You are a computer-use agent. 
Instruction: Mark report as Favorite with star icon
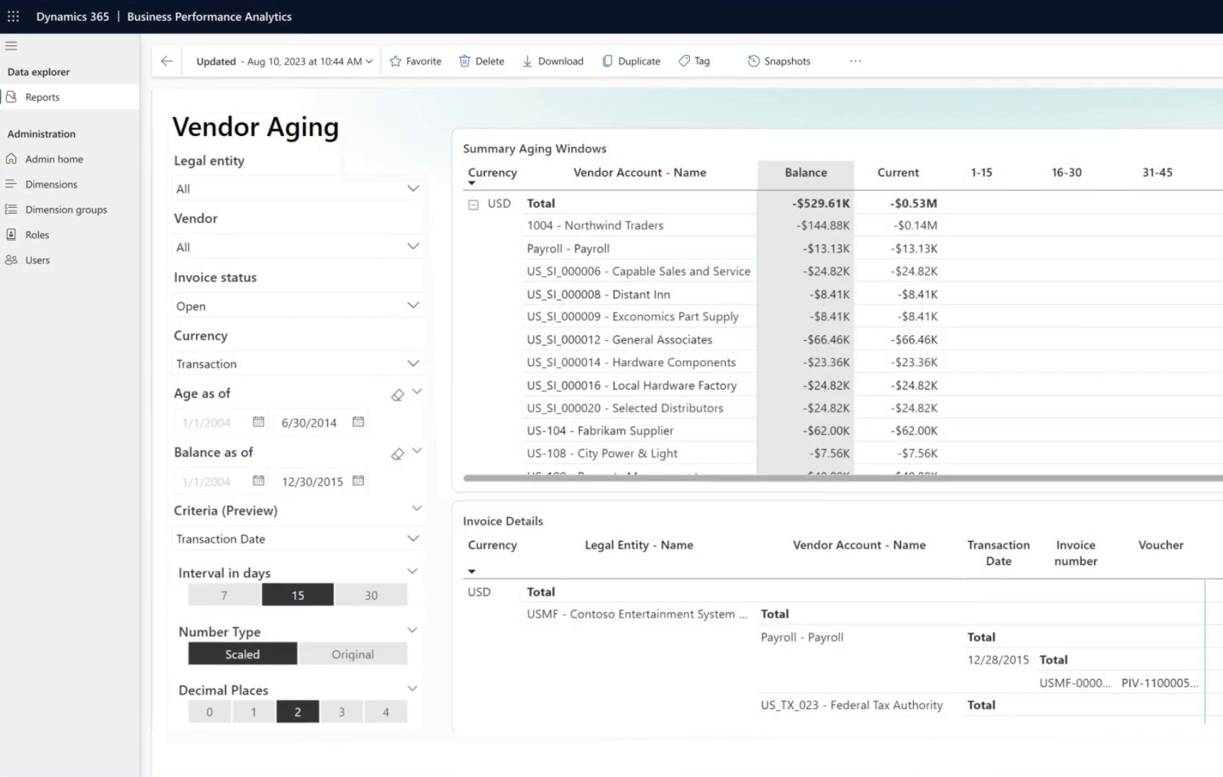tap(416, 61)
